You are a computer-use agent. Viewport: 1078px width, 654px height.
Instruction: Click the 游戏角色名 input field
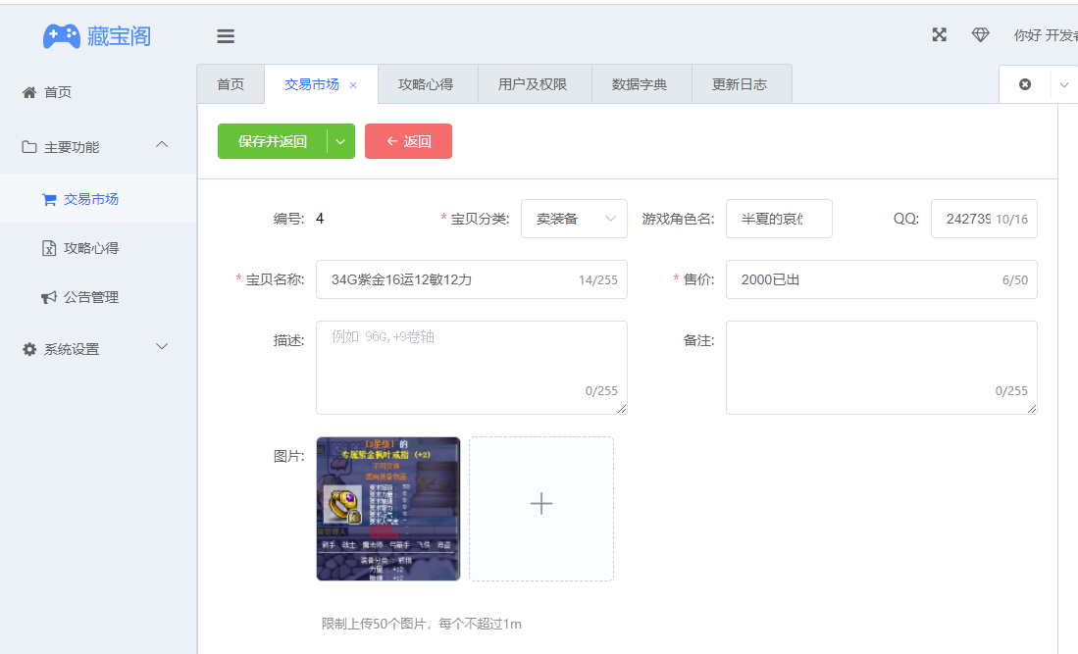[x=779, y=219]
